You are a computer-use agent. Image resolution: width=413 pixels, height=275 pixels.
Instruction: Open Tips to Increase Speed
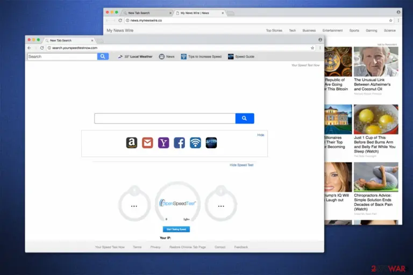[201, 56]
